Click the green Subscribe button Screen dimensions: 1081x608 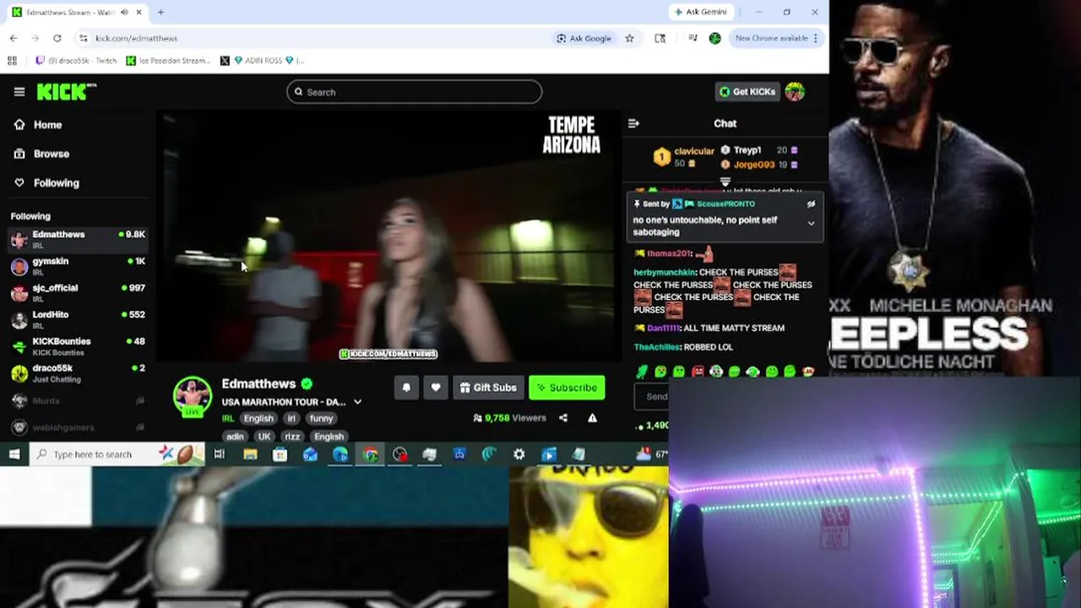tap(567, 388)
